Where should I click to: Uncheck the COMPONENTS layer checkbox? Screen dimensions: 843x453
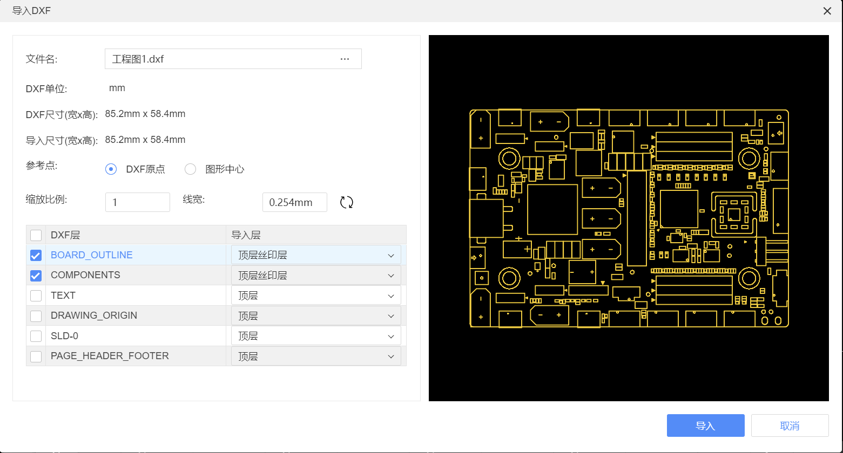(x=36, y=276)
